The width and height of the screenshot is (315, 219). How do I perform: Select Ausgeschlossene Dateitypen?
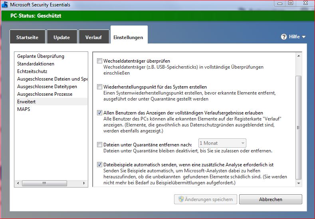point(51,87)
